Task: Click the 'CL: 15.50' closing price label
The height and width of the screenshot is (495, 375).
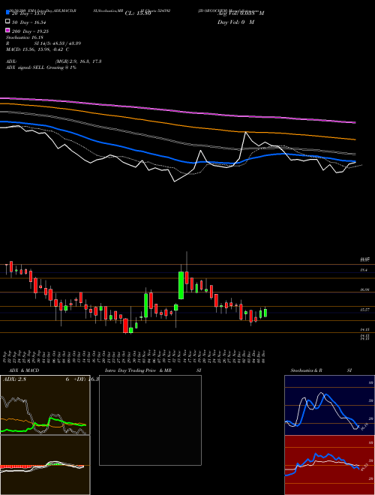Action: coord(138,13)
